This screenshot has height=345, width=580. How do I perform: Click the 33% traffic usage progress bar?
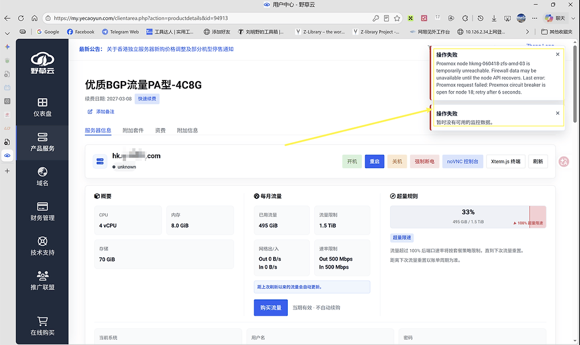coord(468,217)
